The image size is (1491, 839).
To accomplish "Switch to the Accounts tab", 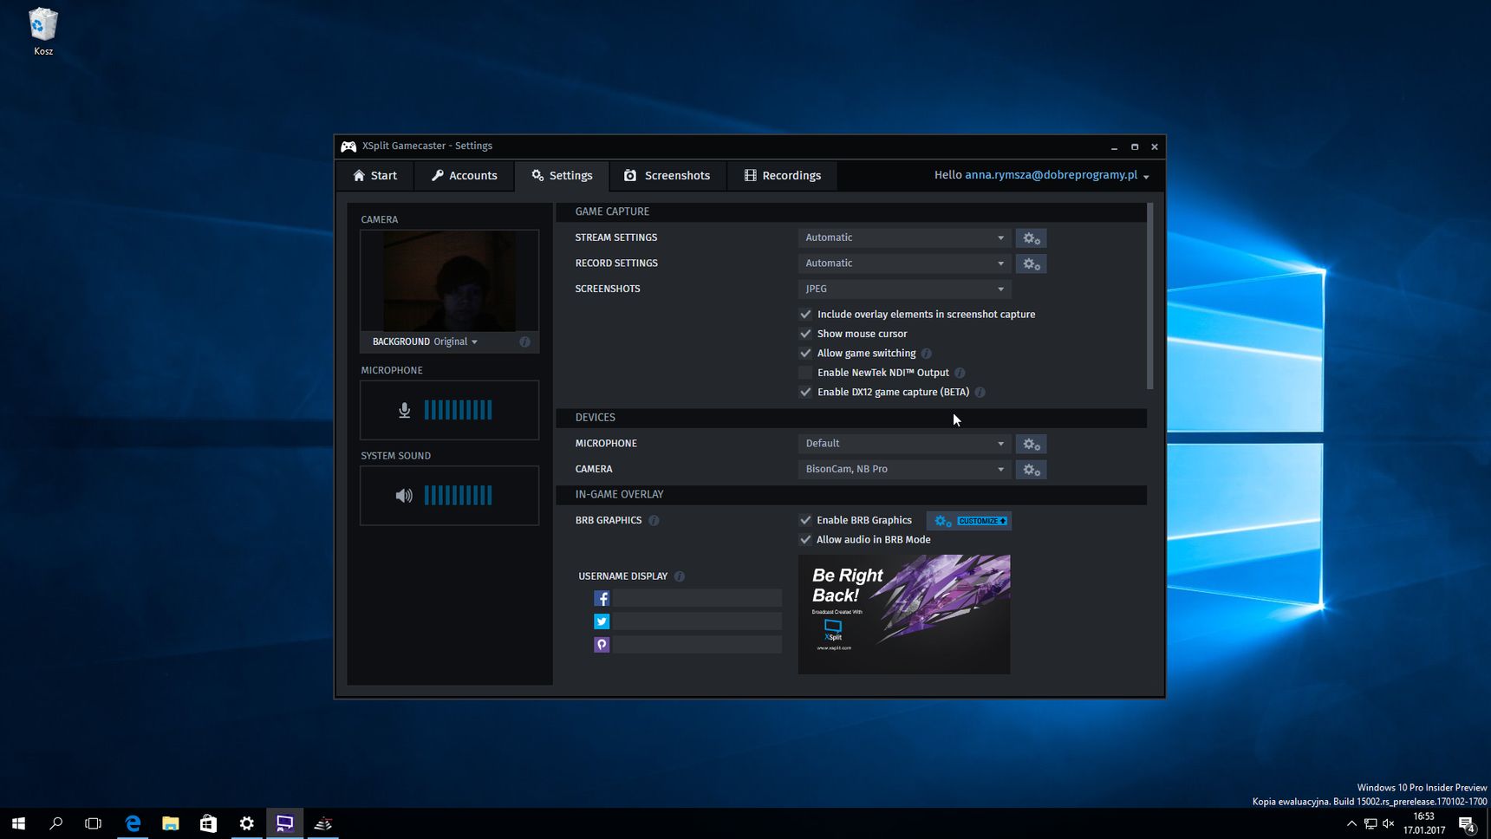I will click(464, 176).
